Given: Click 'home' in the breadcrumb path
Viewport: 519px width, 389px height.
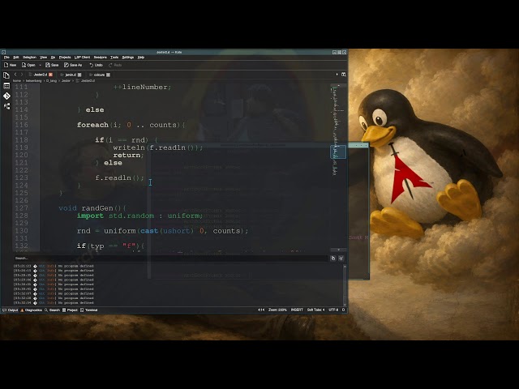Looking at the screenshot, I should pos(16,81).
